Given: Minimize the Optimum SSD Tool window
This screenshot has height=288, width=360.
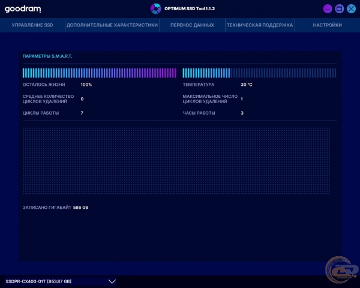Looking at the screenshot, I should pyautogui.click(x=328, y=9).
